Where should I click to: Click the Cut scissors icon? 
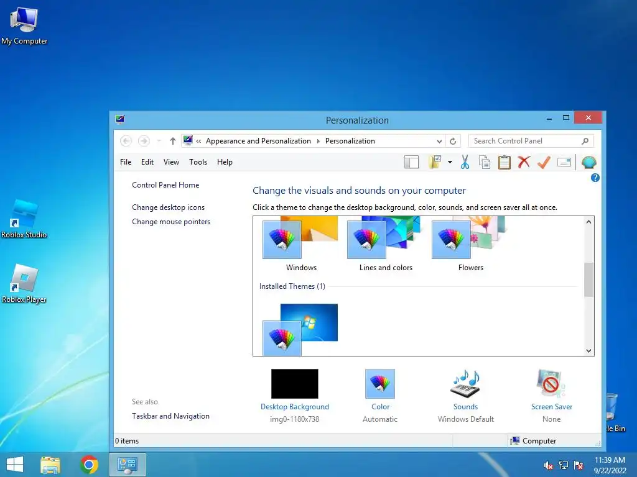pos(465,162)
